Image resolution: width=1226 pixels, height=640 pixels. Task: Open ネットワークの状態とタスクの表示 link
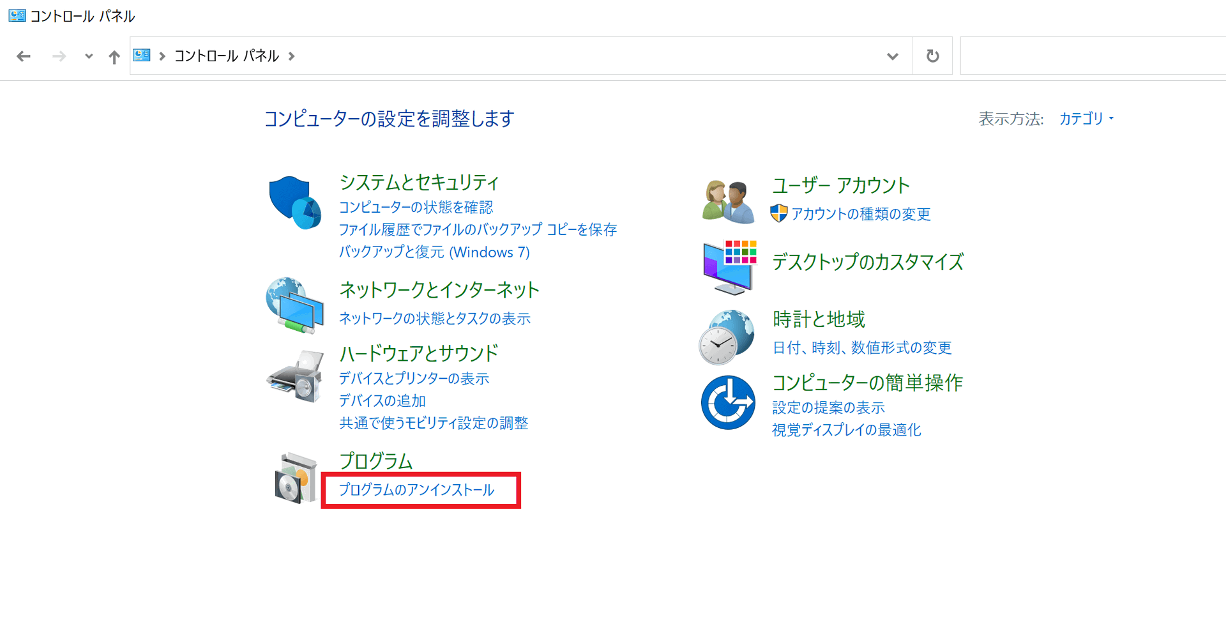[x=435, y=318]
